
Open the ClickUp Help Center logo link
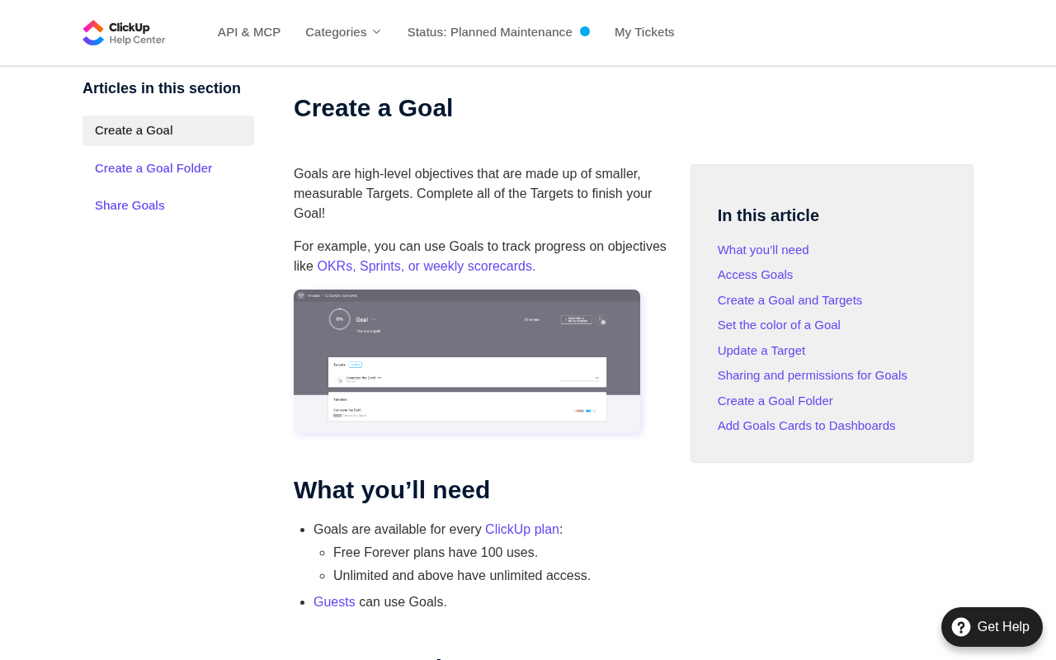coord(124,32)
